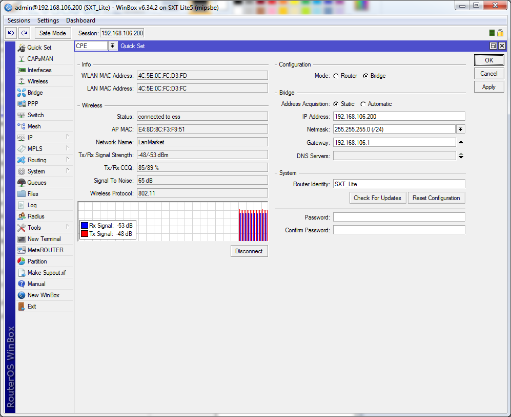Click the redo arrow icon in toolbar
This screenshot has height=417, width=511.
24,33
